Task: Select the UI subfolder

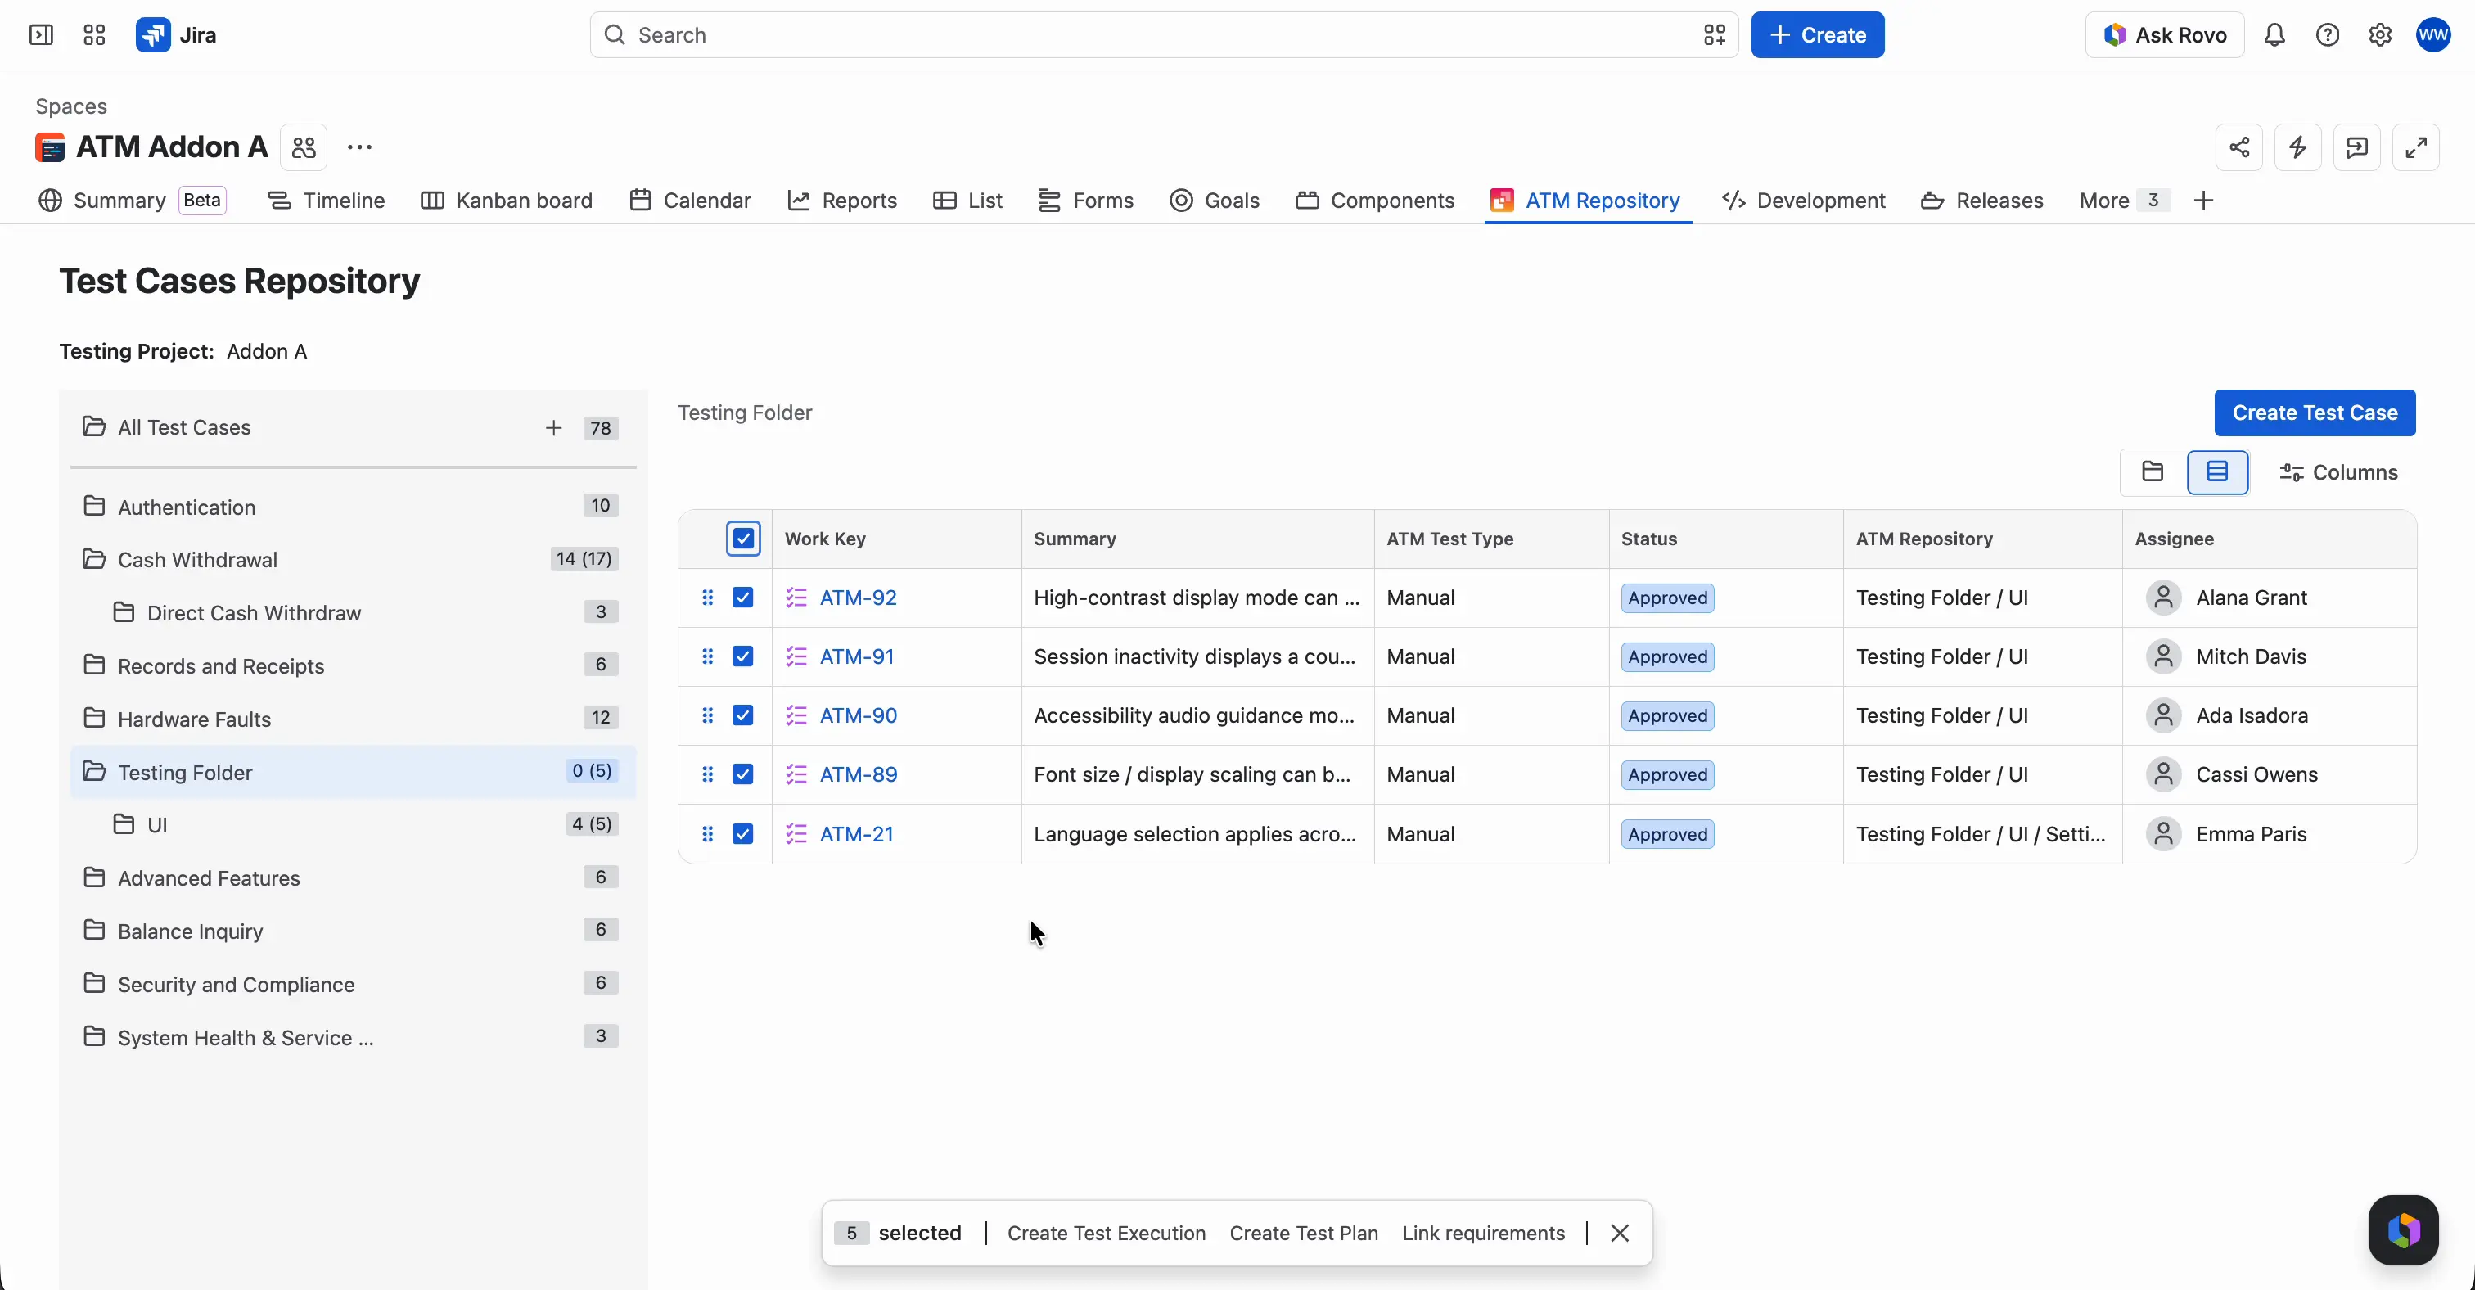Action: click(x=353, y=824)
